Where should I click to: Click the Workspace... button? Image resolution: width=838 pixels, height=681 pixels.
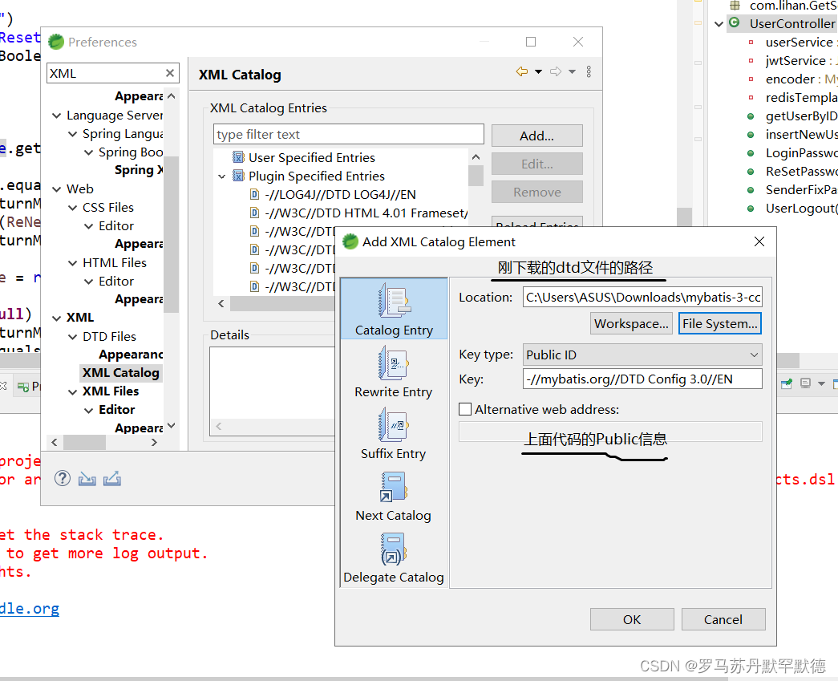point(631,323)
